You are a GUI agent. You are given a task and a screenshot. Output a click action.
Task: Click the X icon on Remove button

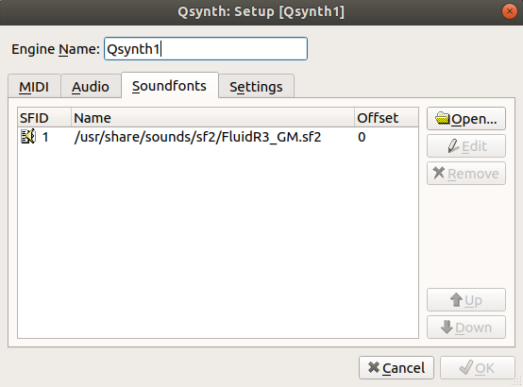(x=439, y=173)
